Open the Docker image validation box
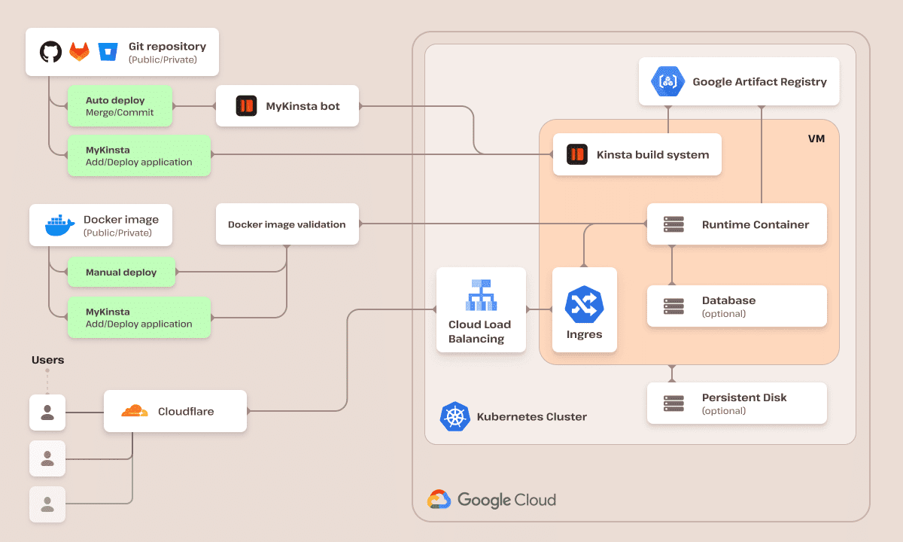Viewport: 903px width, 542px height. point(287,224)
